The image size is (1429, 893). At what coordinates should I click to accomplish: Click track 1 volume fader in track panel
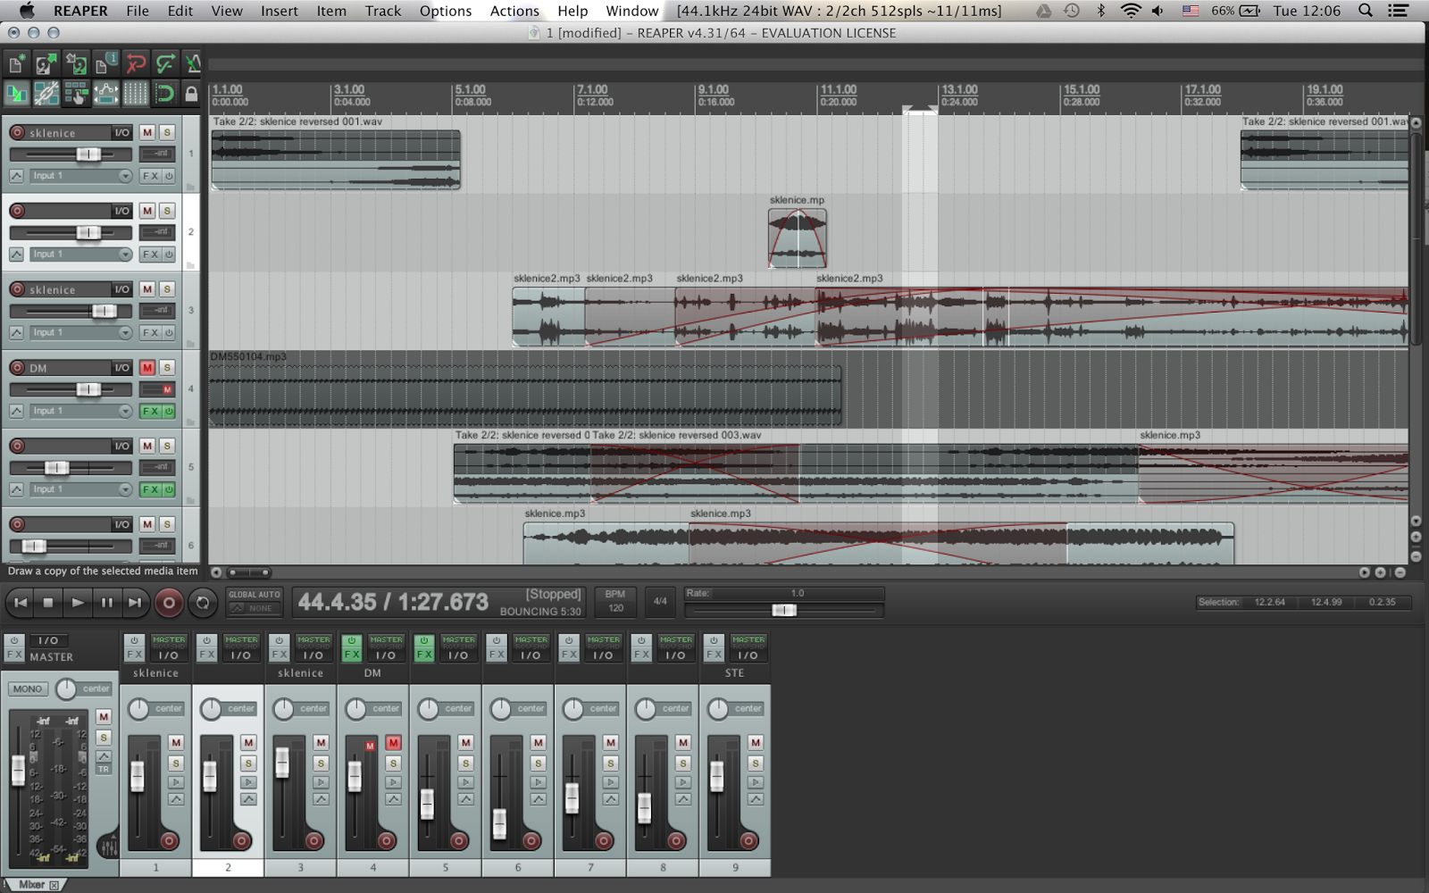coord(88,154)
